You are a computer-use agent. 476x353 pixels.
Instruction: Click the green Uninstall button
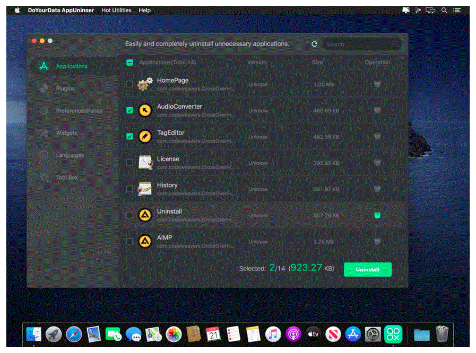click(368, 269)
